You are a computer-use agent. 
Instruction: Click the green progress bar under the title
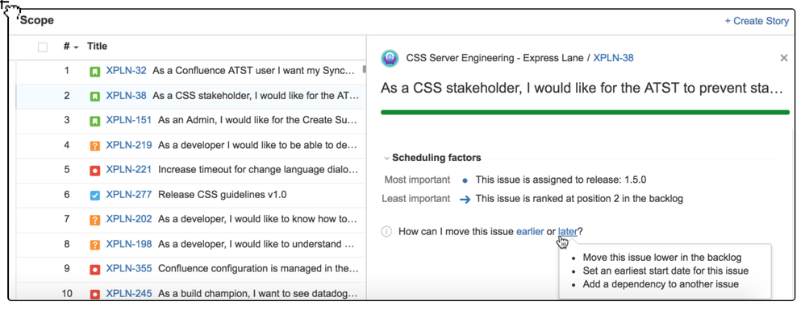(586, 112)
